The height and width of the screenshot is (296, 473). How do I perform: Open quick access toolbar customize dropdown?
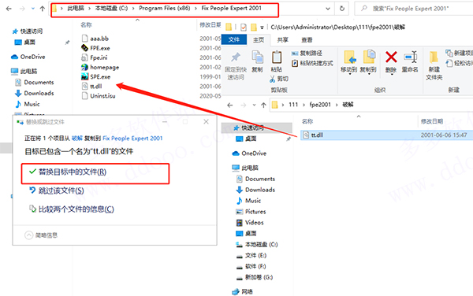(x=262, y=28)
